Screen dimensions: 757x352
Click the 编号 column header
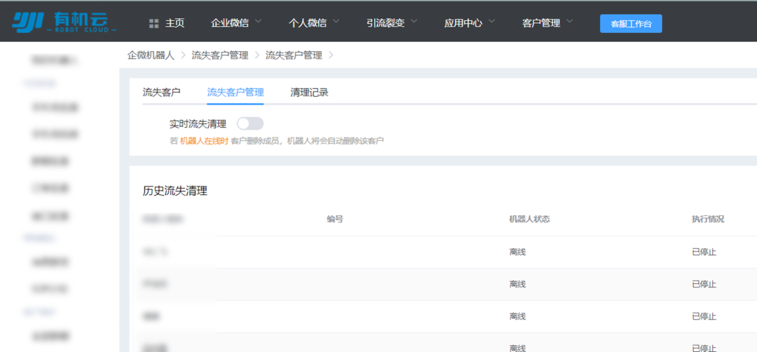click(x=334, y=219)
